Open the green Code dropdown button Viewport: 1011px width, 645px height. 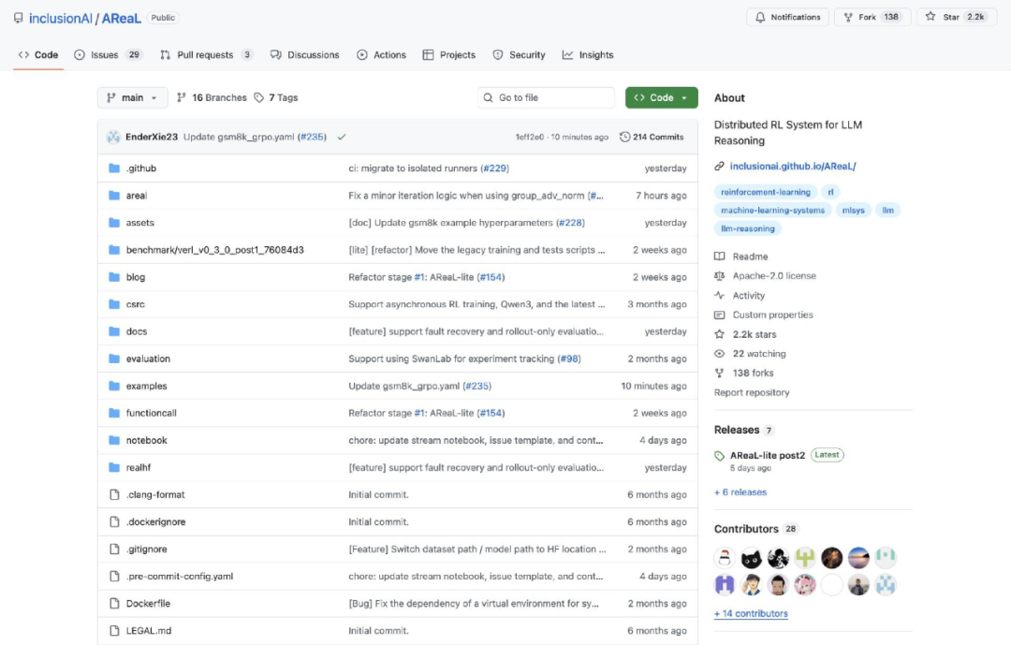tap(661, 97)
